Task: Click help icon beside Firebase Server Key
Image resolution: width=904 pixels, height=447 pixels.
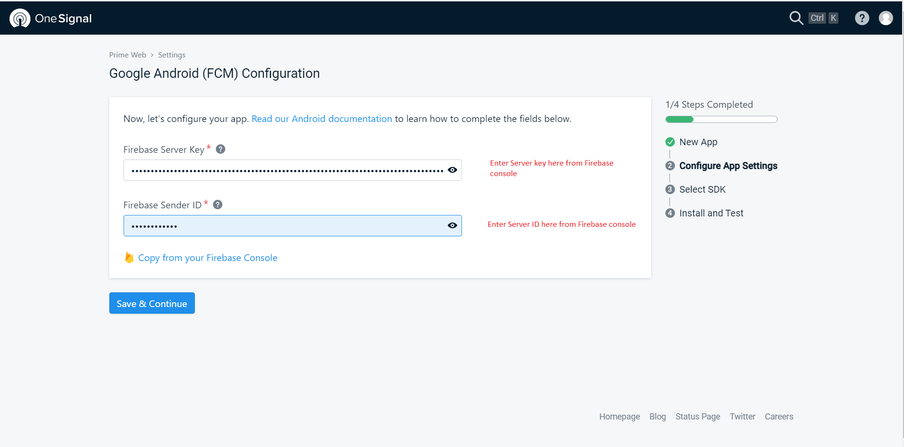Action: pos(221,149)
